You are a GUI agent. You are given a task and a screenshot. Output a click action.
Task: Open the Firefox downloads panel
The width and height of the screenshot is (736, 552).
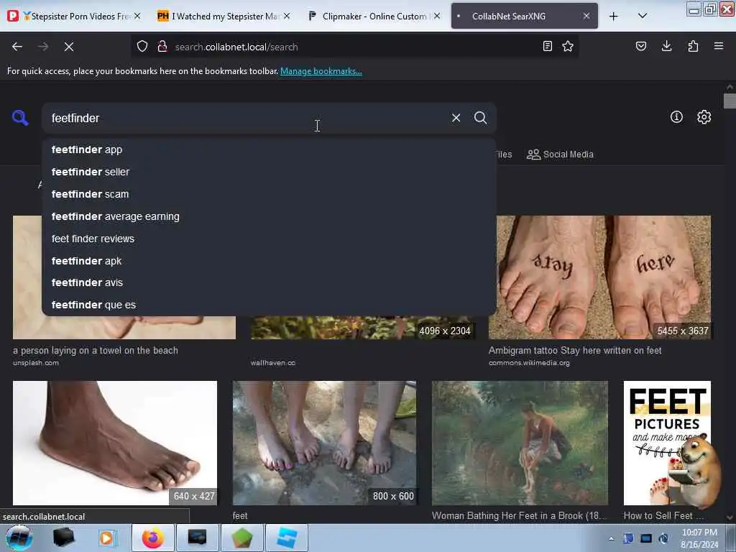[666, 46]
